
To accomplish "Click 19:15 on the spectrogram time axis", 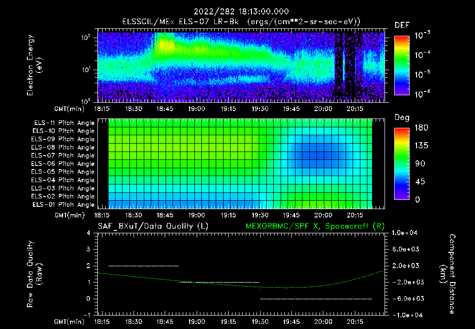I will (x=228, y=109).
